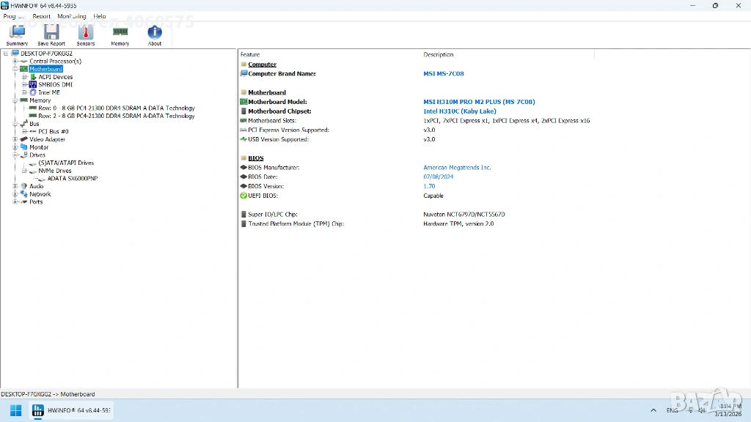Open the Summary toolbar icon
The height and width of the screenshot is (422, 751).
point(16,34)
